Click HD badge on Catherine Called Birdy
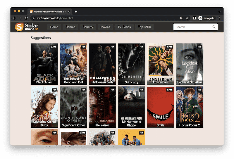 tap(54, 90)
